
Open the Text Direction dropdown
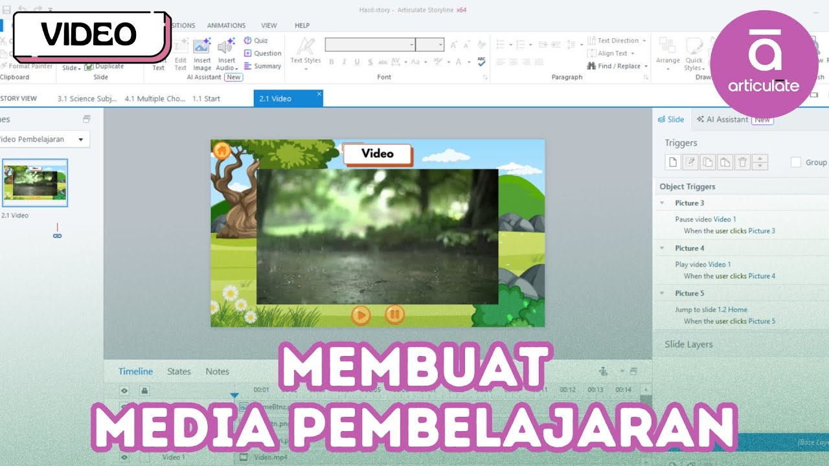(616, 40)
